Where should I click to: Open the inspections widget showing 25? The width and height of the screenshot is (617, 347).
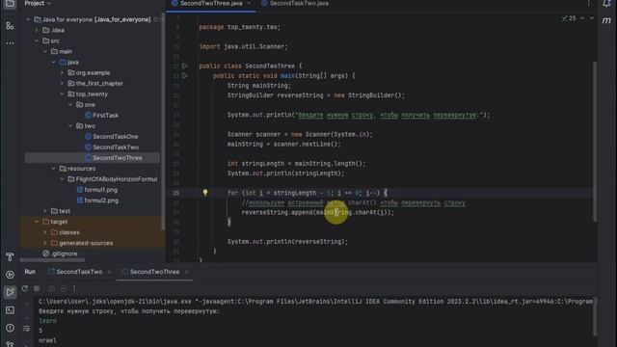[569, 18]
